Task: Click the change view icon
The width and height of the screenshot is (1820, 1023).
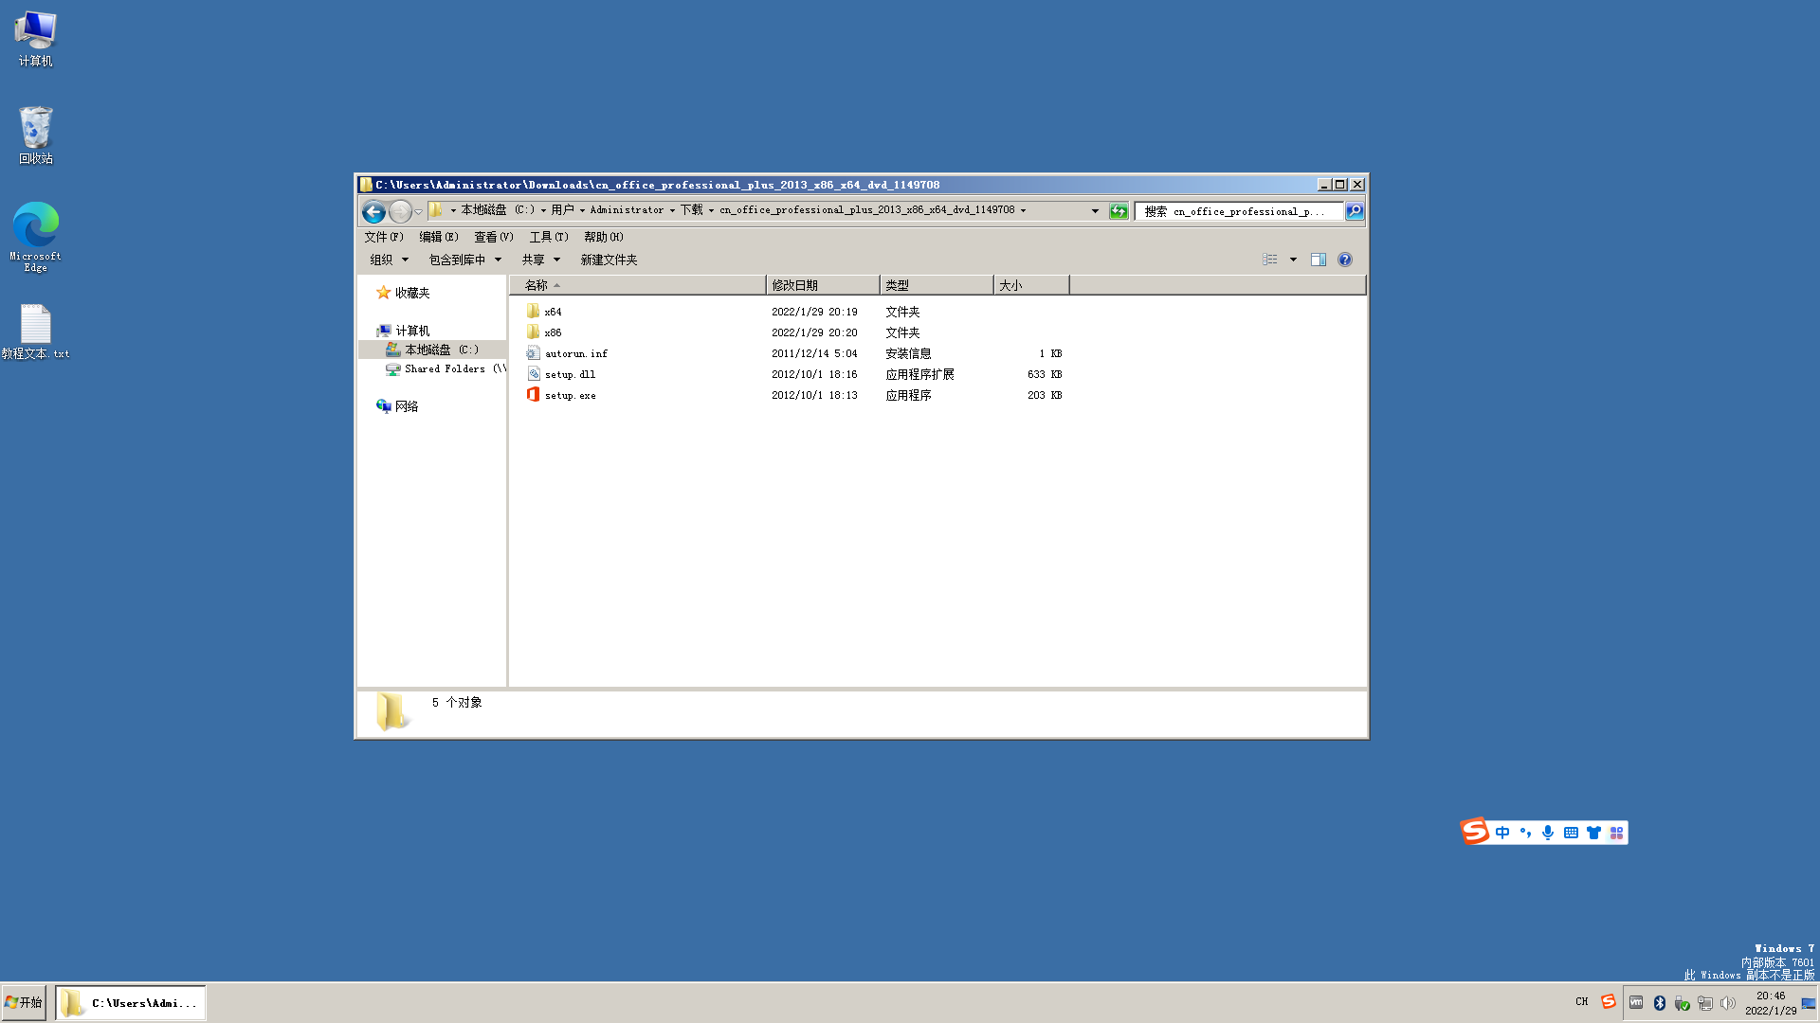Action: coord(1270,260)
